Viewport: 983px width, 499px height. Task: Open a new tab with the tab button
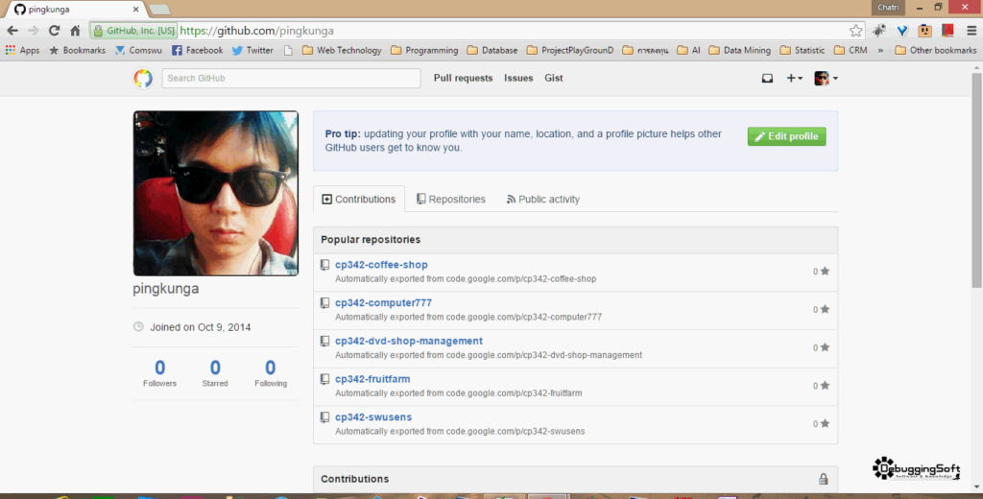(159, 10)
